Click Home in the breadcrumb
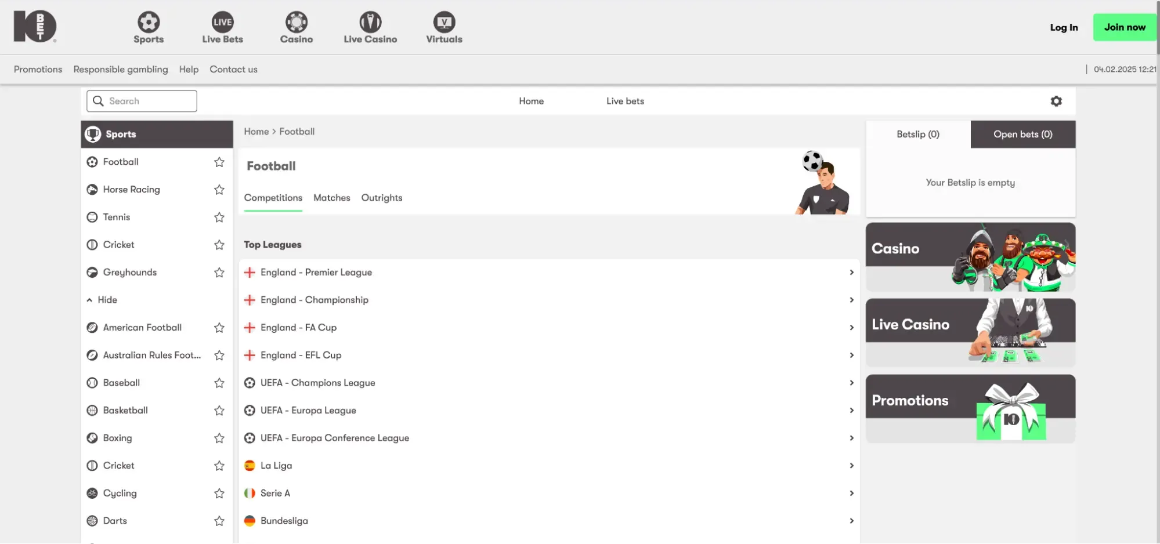Viewport: 1160px width, 544px height. click(x=256, y=132)
